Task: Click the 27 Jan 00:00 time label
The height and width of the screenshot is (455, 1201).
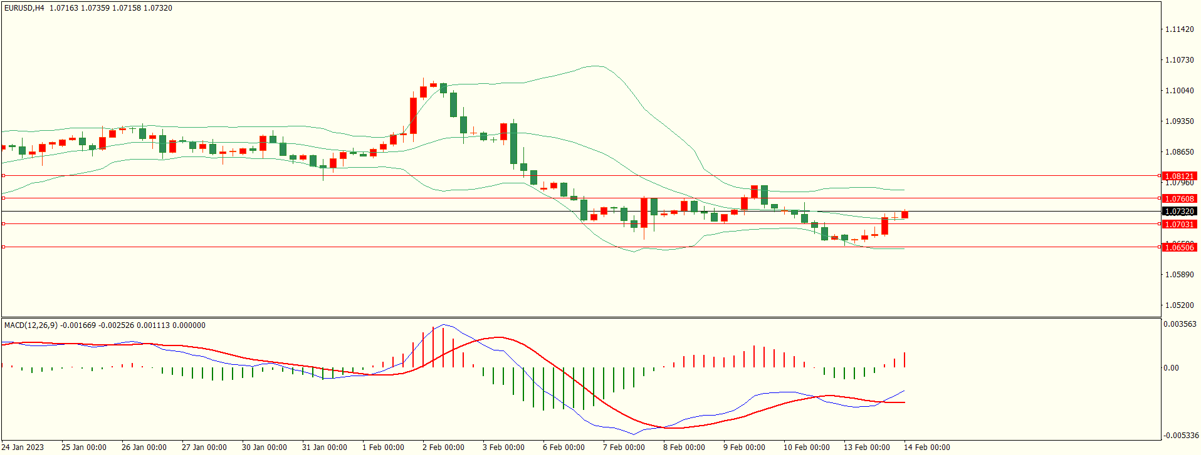Action: 204,447
